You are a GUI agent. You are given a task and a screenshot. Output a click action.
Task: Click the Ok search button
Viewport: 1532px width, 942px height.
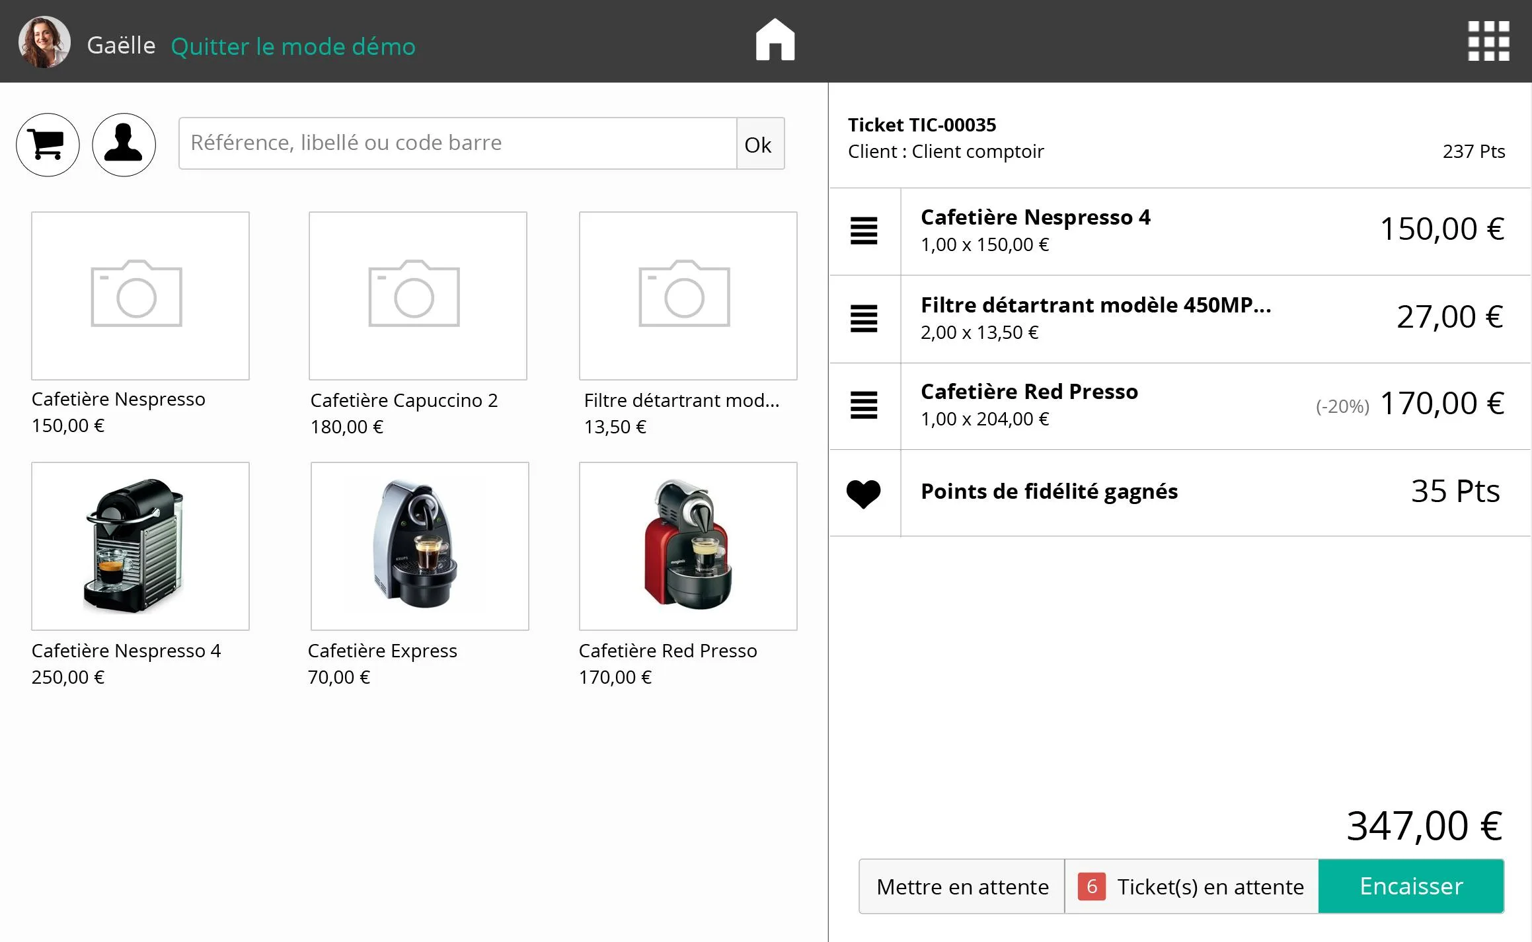point(759,144)
